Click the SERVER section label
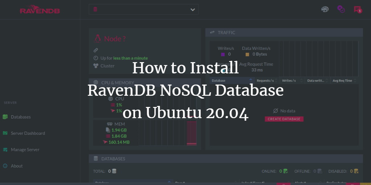This screenshot has width=371, height=185. [11, 103]
